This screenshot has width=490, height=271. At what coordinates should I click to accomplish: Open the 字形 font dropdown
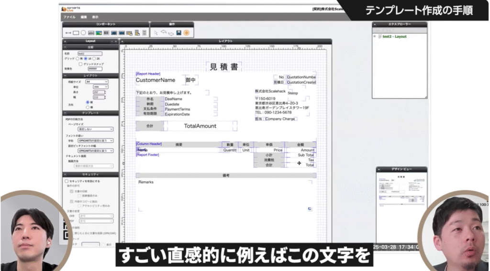pyautogui.click(x=95, y=141)
